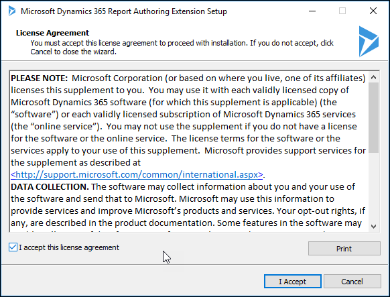Viewport: 390px width, 297px height.
Task: Close the setup window
Action: pos(373,11)
